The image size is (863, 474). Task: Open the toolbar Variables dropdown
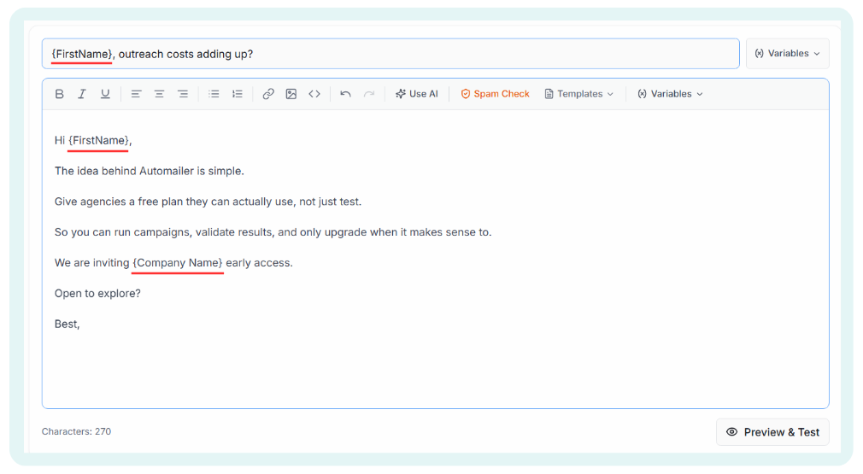[671, 94]
